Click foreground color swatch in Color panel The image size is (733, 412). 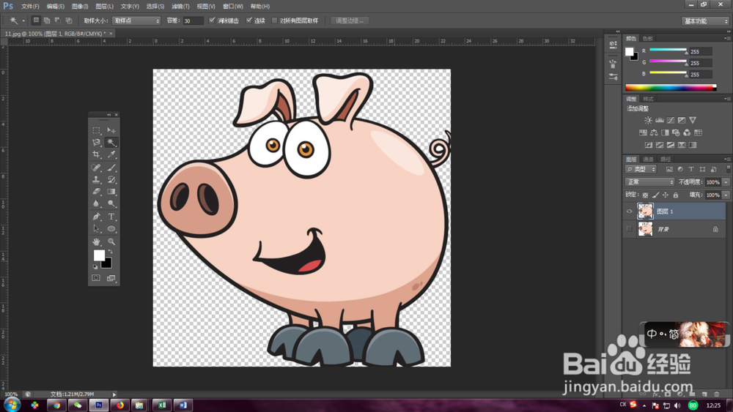tap(629, 51)
